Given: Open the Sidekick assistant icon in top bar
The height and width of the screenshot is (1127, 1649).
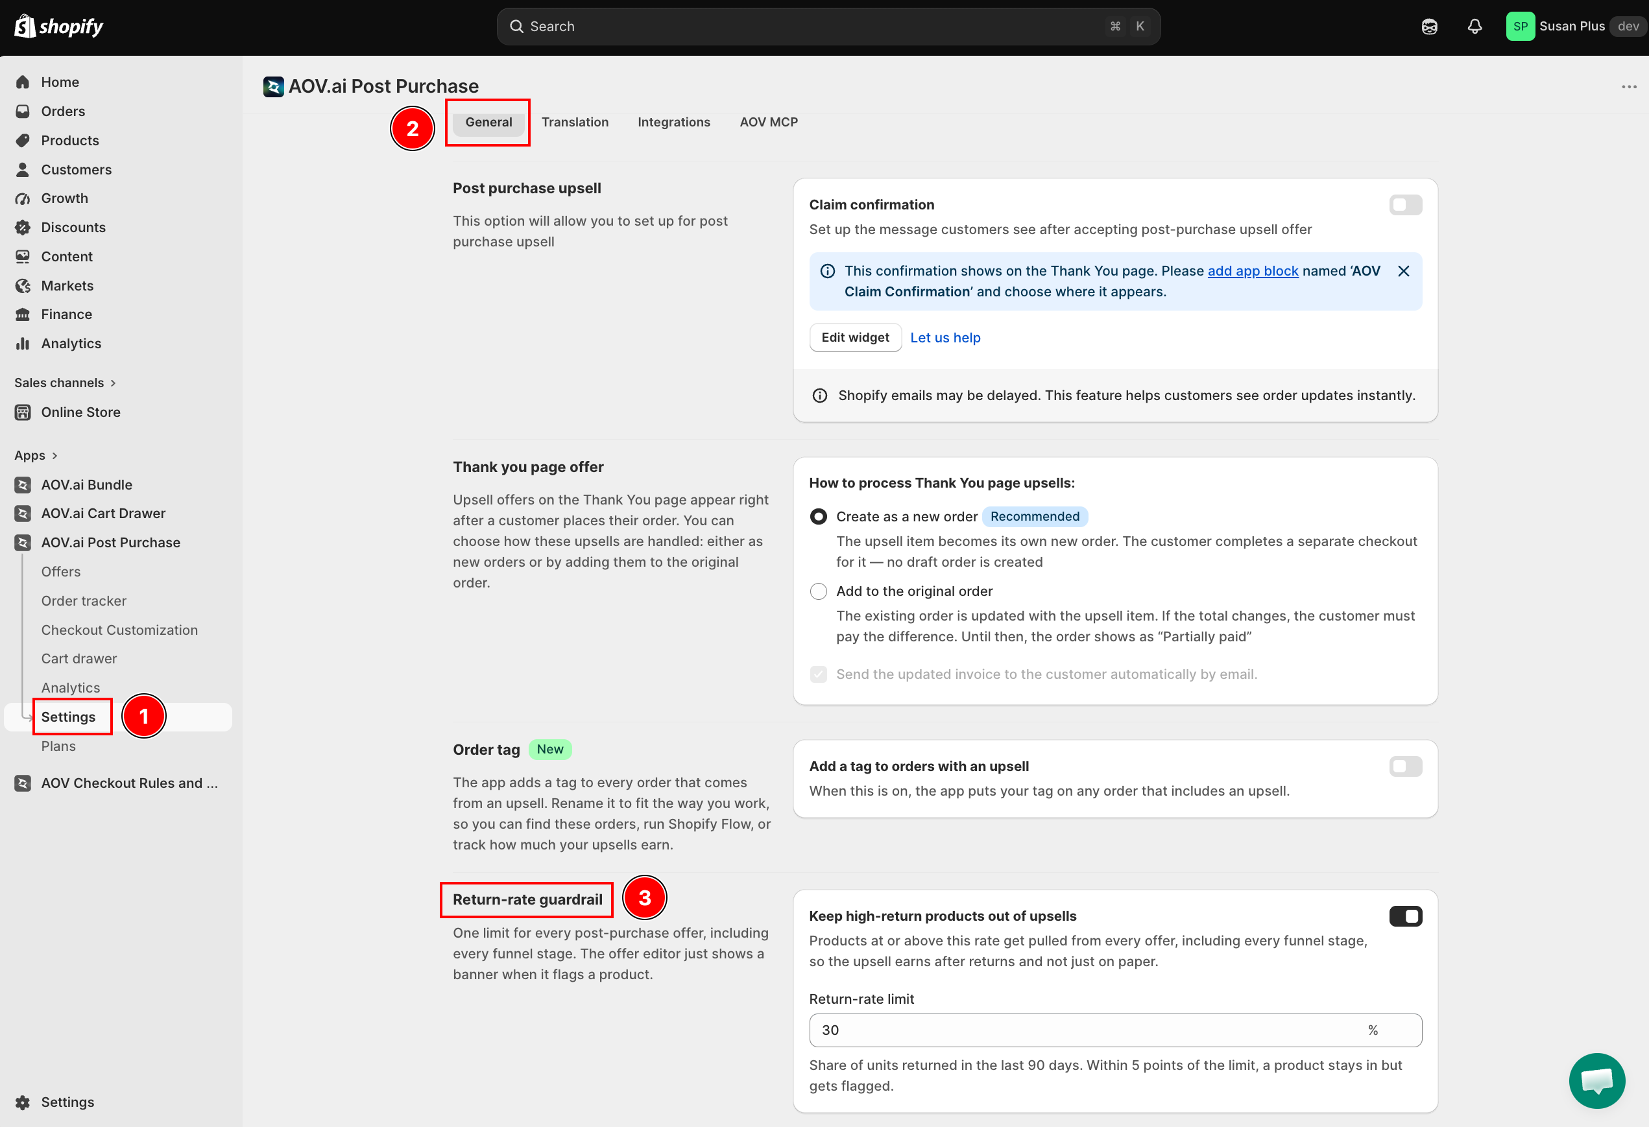Looking at the screenshot, I should [1429, 26].
